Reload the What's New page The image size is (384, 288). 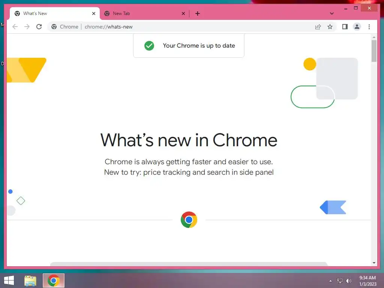(x=39, y=27)
